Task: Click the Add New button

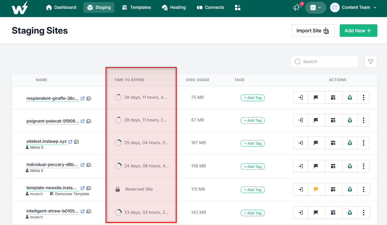Action: click(x=358, y=31)
